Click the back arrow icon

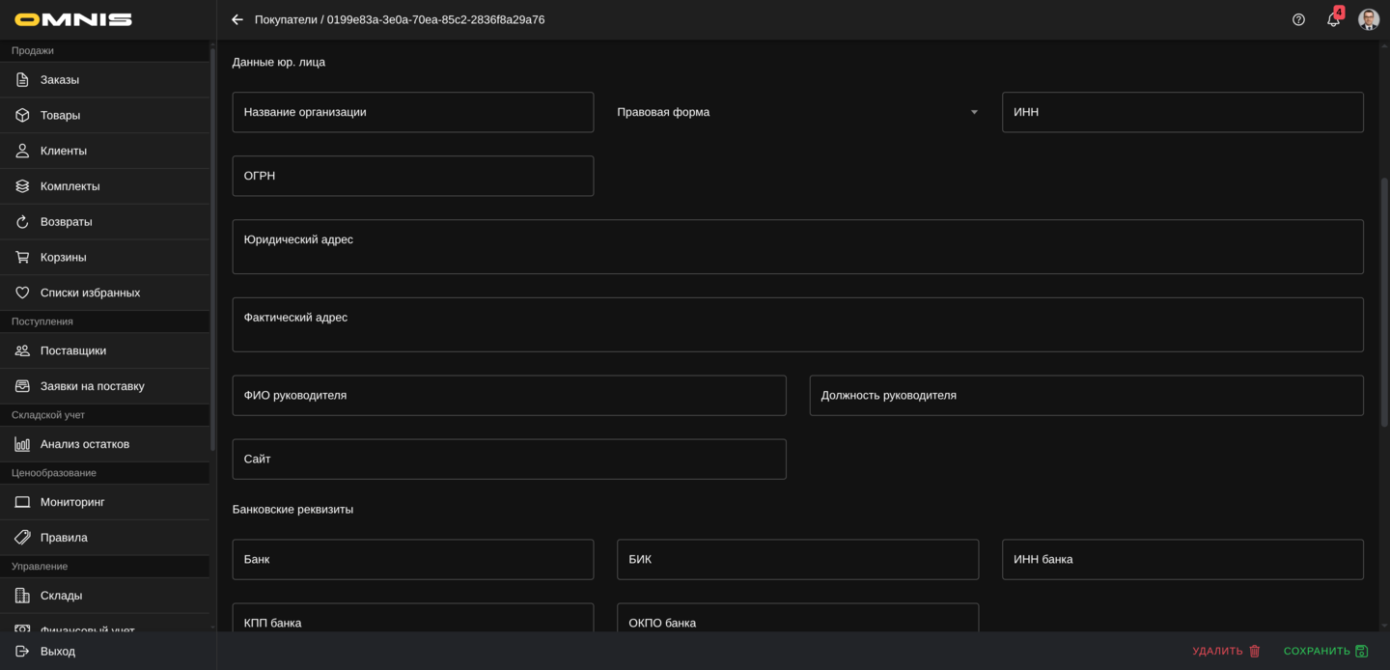click(x=237, y=19)
